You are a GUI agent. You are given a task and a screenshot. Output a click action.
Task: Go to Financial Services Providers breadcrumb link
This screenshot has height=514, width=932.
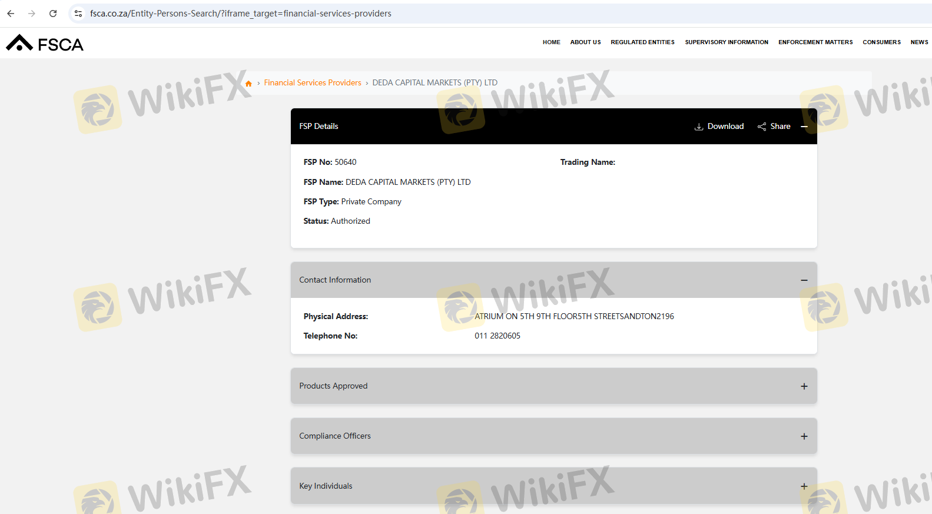(313, 83)
